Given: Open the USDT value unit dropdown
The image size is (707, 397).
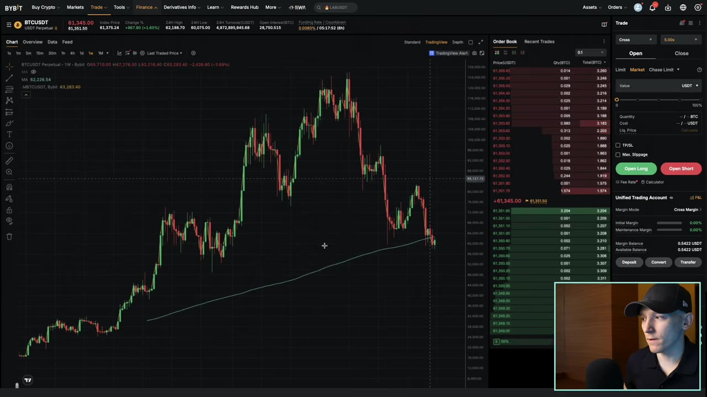Looking at the screenshot, I should (x=689, y=85).
